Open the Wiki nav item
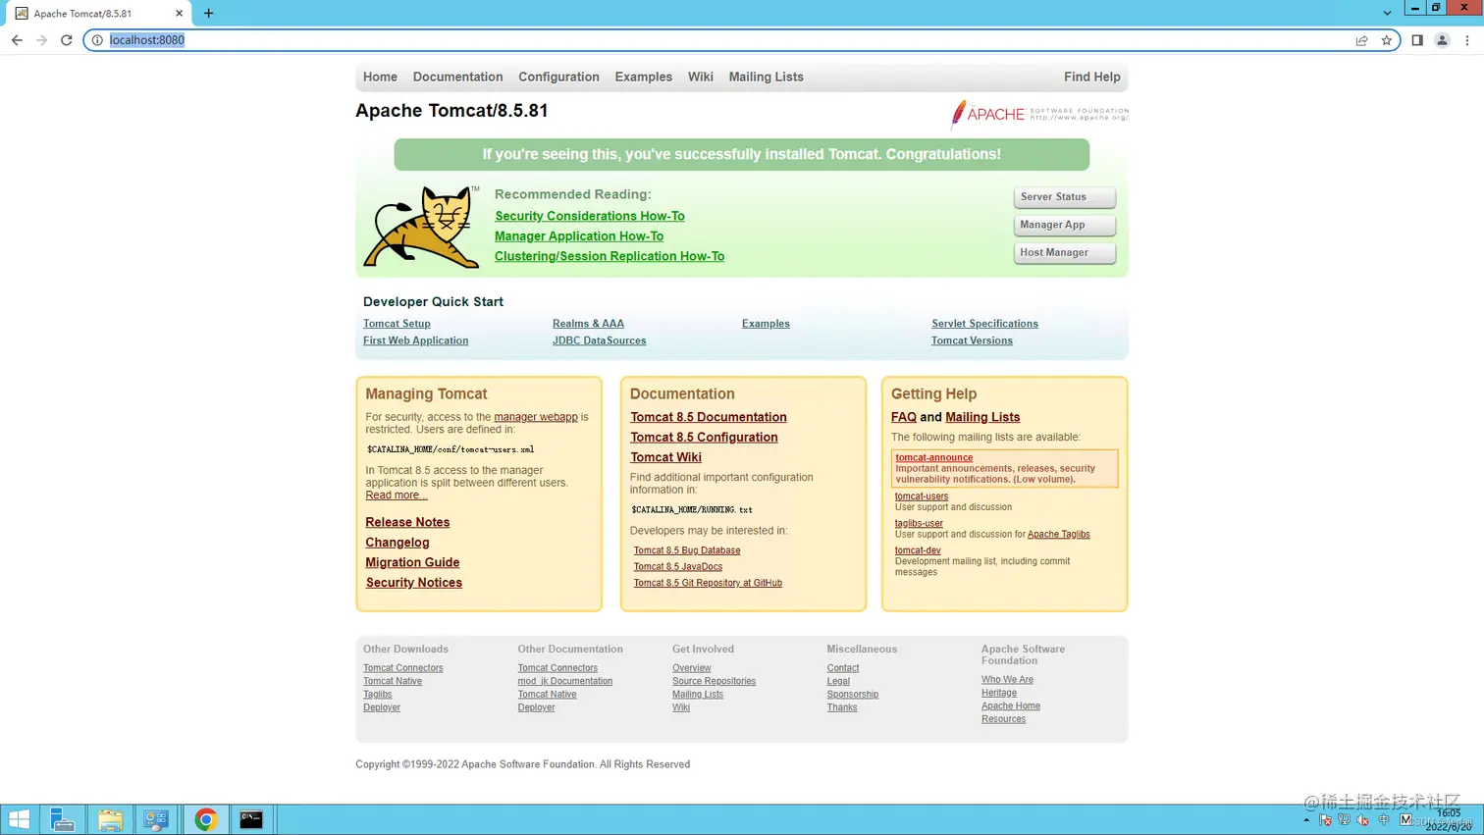The image size is (1484, 835). (701, 77)
